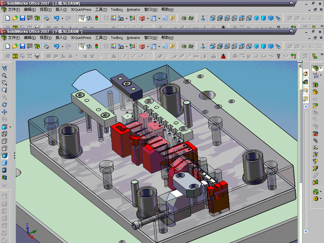
Task: Select the Rotate View tool
Action: pos(4,105)
